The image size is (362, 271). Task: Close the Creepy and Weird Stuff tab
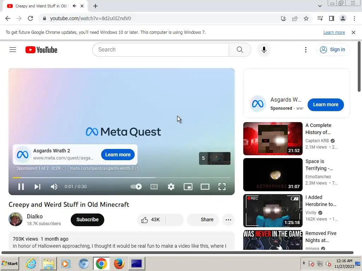(x=82, y=6)
